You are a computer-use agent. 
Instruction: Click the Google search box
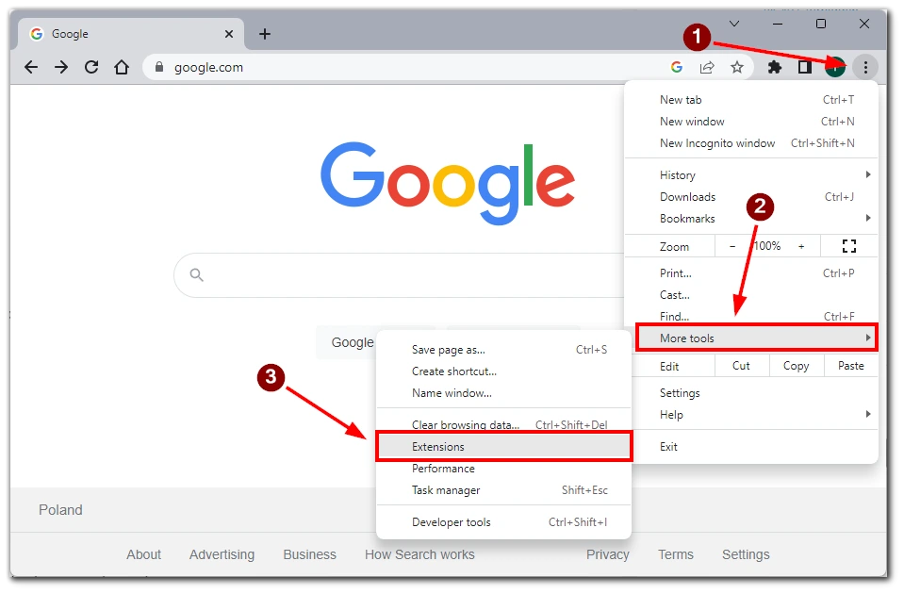coord(399,275)
